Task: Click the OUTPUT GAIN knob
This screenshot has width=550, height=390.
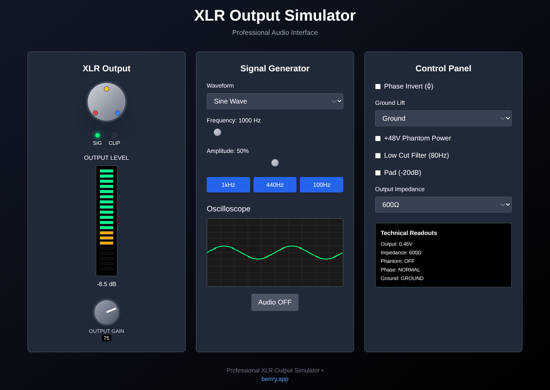Action: [107, 313]
